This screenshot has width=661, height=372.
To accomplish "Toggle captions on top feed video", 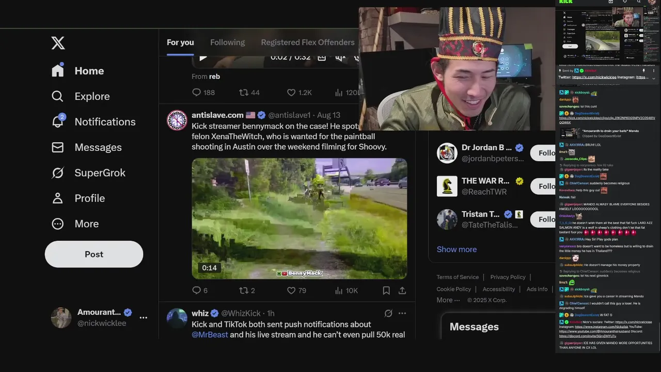I will pyautogui.click(x=322, y=57).
